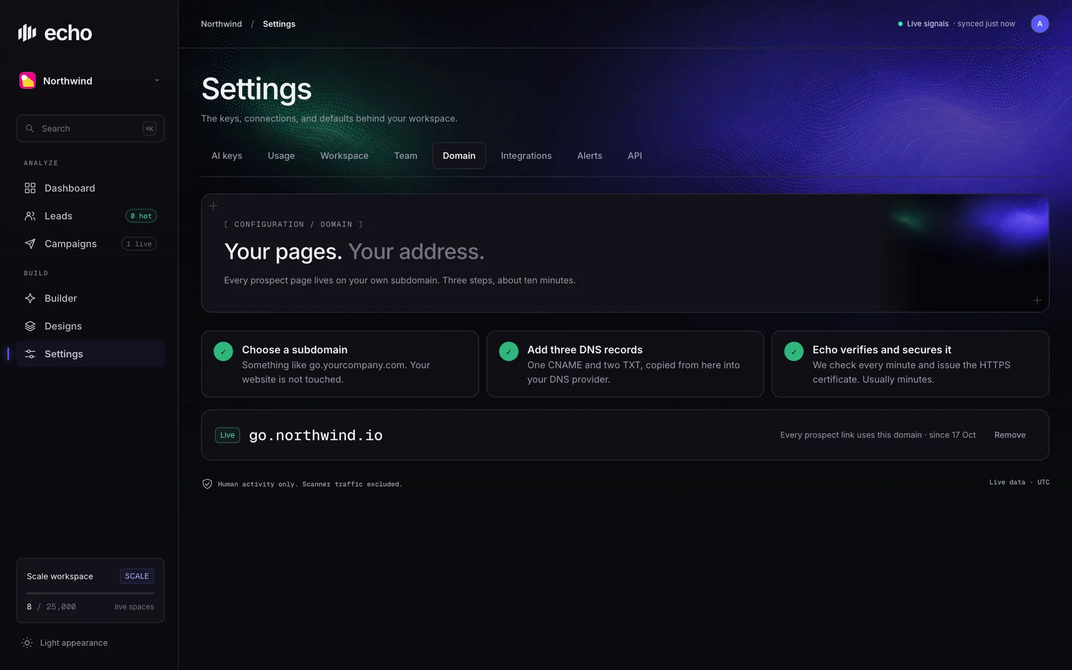The height and width of the screenshot is (670, 1072).
Task: Click the check icon for Add three DNS records
Action: coord(509,352)
